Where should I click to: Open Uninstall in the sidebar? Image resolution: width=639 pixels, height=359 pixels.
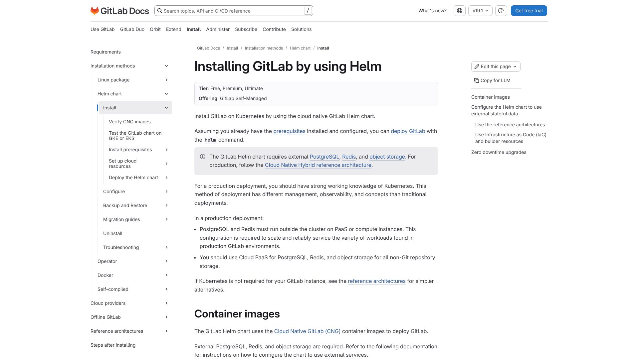tap(112, 233)
